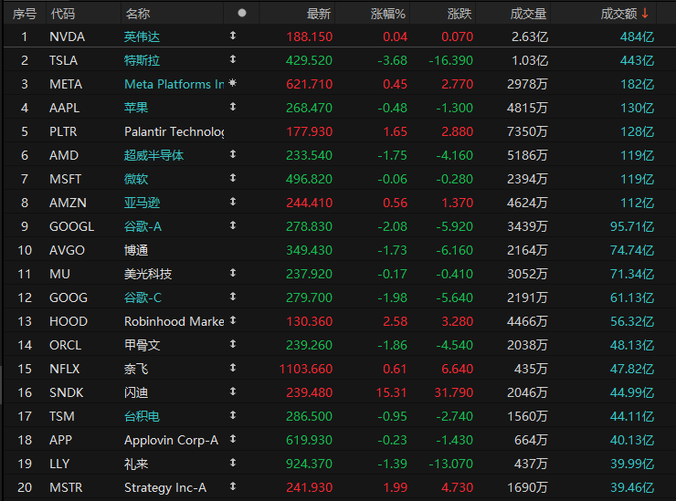The height and width of the screenshot is (501, 676).
Task: Select the 闪迪 name cell
Action: tap(136, 392)
